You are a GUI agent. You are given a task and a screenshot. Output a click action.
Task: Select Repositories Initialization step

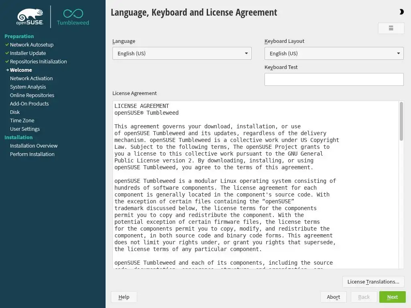(x=38, y=61)
